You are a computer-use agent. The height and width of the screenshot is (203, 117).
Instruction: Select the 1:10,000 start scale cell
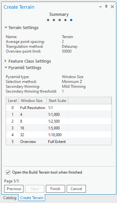(x=57, y=135)
